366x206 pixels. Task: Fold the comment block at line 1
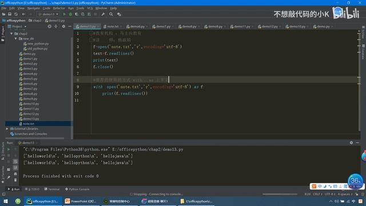click(90, 33)
